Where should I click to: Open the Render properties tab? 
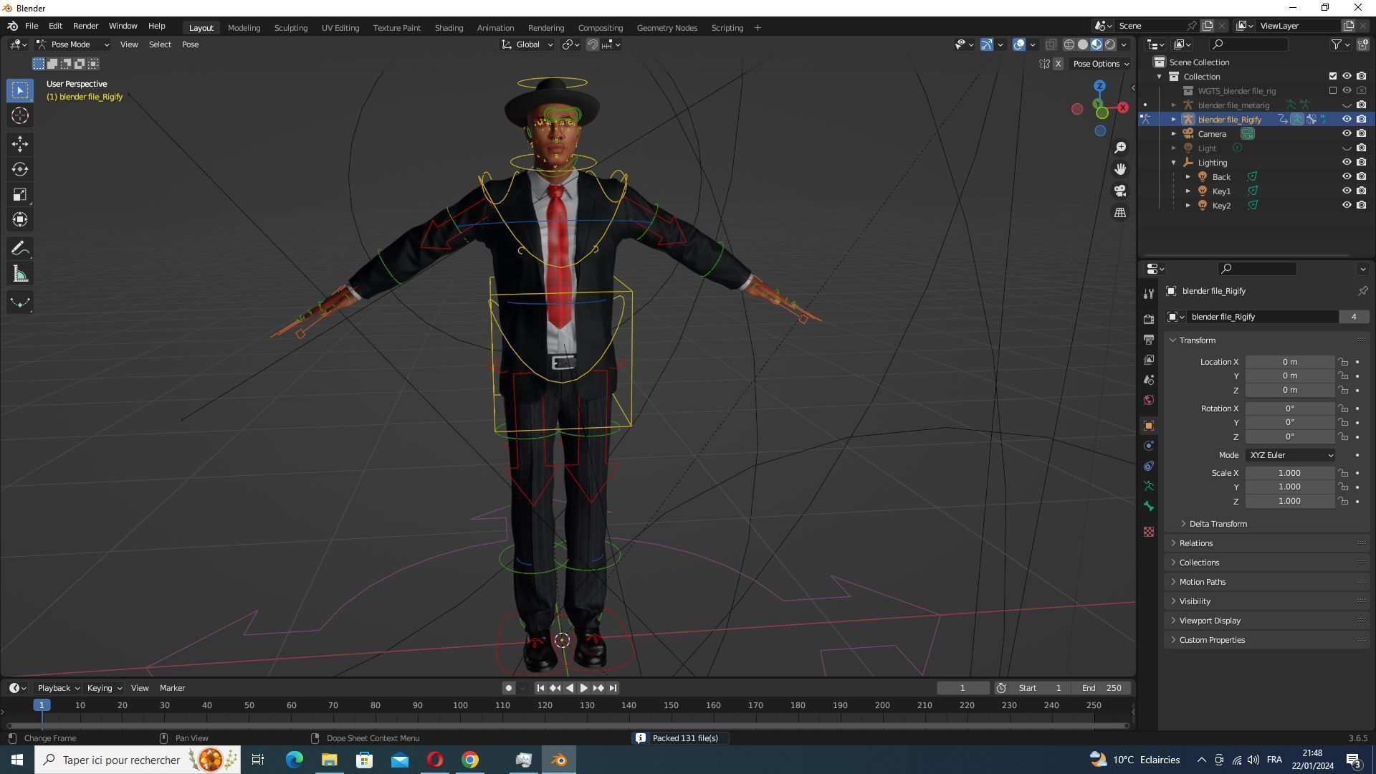1149,319
